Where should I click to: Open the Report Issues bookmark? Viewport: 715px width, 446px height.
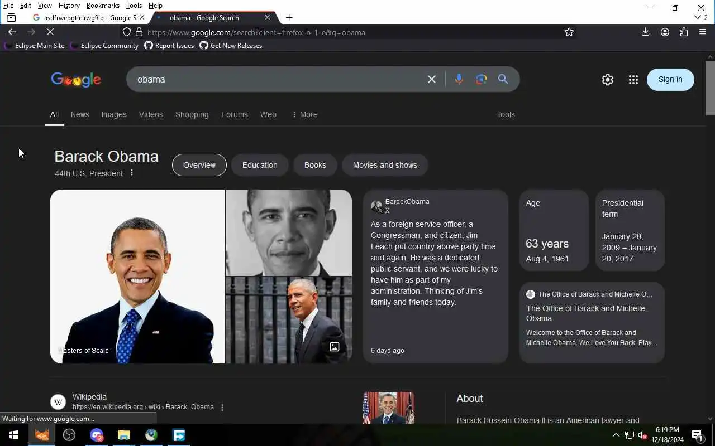(x=169, y=46)
